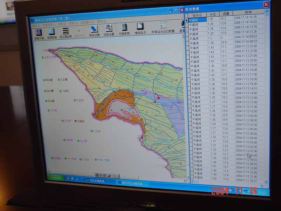Click the large red station marker on the map

click(158, 98)
